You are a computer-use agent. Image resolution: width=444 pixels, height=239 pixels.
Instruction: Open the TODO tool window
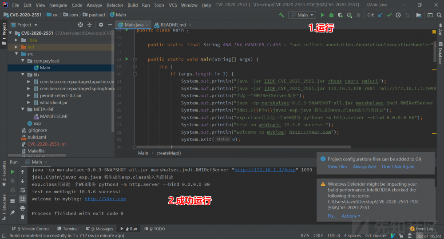click(x=155, y=229)
